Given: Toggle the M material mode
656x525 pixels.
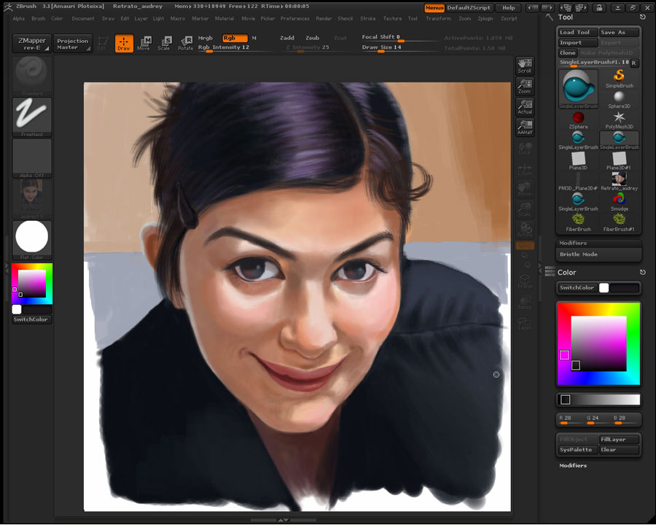Looking at the screenshot, I should click(254, 38).
